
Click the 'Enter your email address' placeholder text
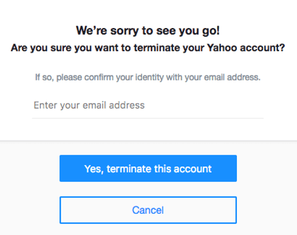(x=89, y=105)
